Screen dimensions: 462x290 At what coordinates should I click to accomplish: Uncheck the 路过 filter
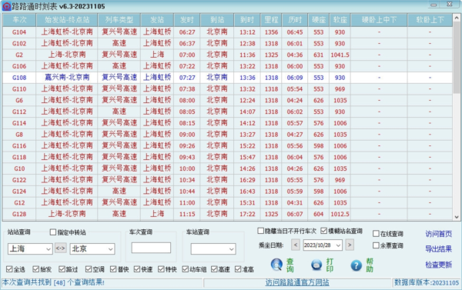click(x=62, y=269)
